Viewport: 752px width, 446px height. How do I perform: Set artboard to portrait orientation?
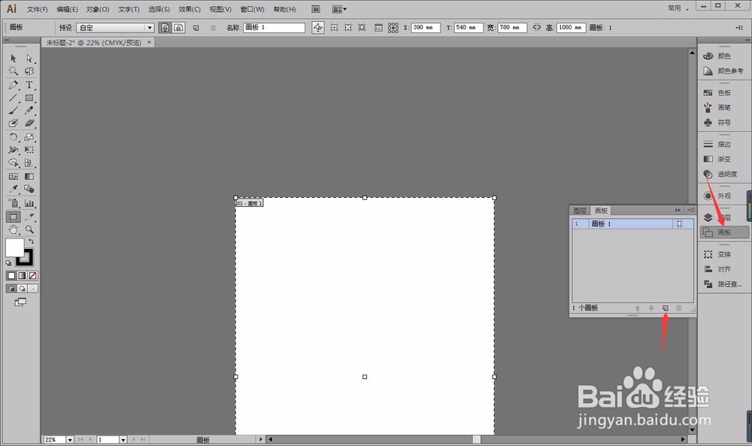coord(165,28)
